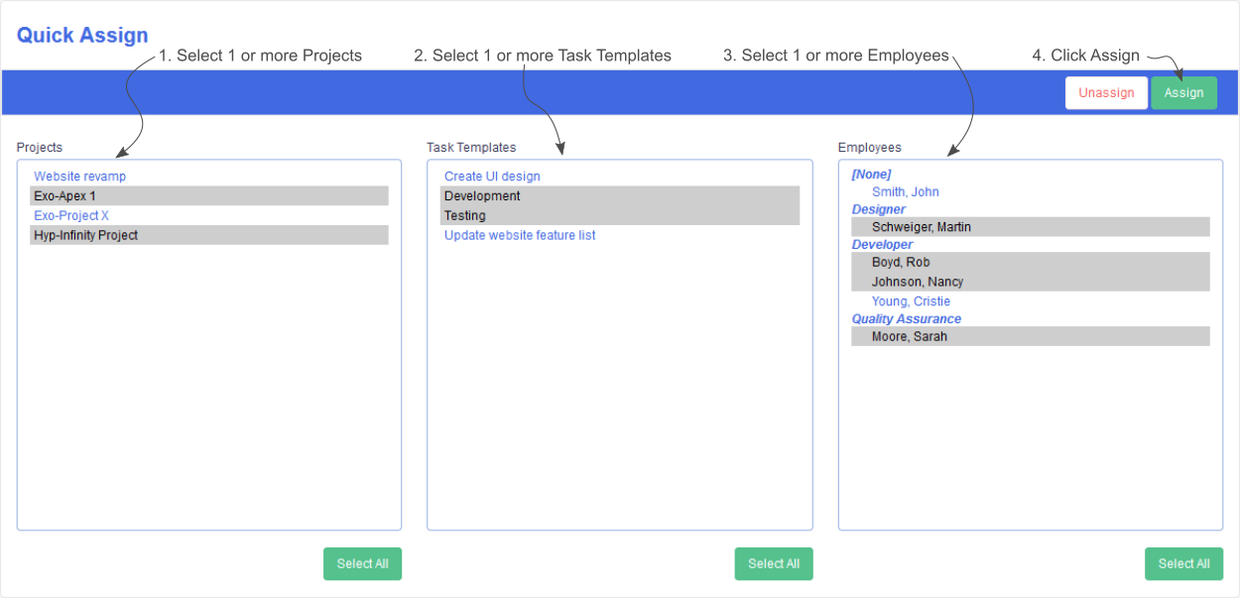Click Select All under Task Templates

coord(773,563)
